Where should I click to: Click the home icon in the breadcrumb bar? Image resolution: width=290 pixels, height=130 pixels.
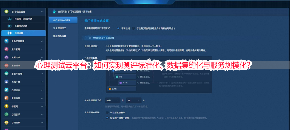pos(54,12)
